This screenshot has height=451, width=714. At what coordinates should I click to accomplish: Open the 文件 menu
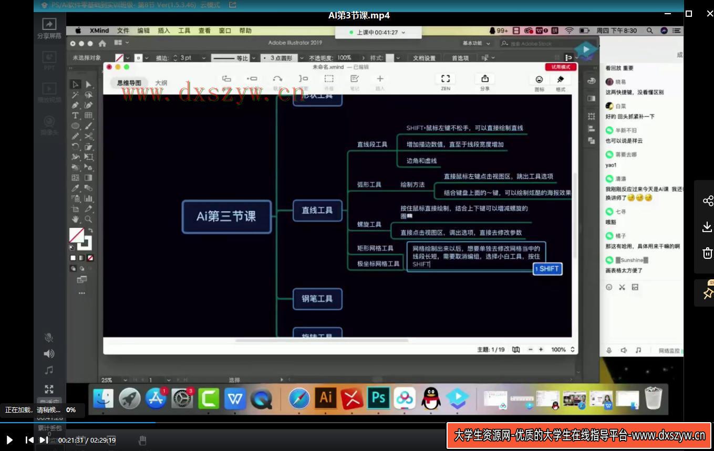click(123, 31)
